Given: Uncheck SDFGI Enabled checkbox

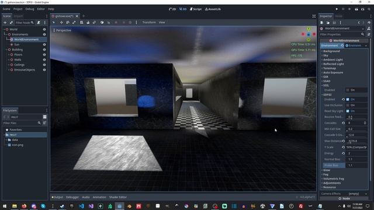Looking at the screenshot, I should coord(348,99).
